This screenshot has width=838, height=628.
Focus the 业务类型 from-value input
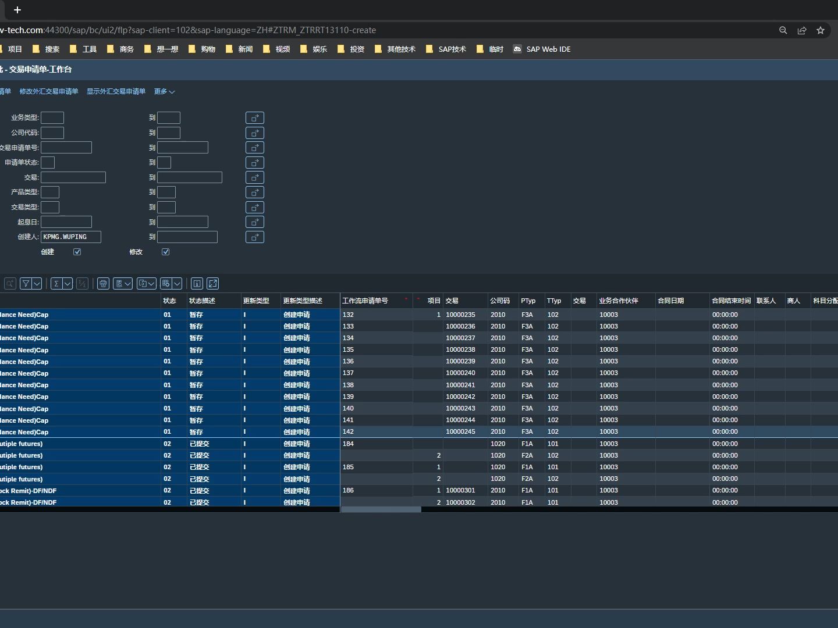point(52,118)
